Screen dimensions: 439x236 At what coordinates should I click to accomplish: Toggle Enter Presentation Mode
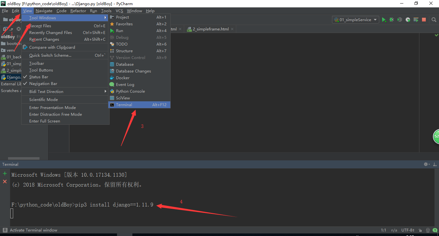pyautogui.click(x=65, y=108)
